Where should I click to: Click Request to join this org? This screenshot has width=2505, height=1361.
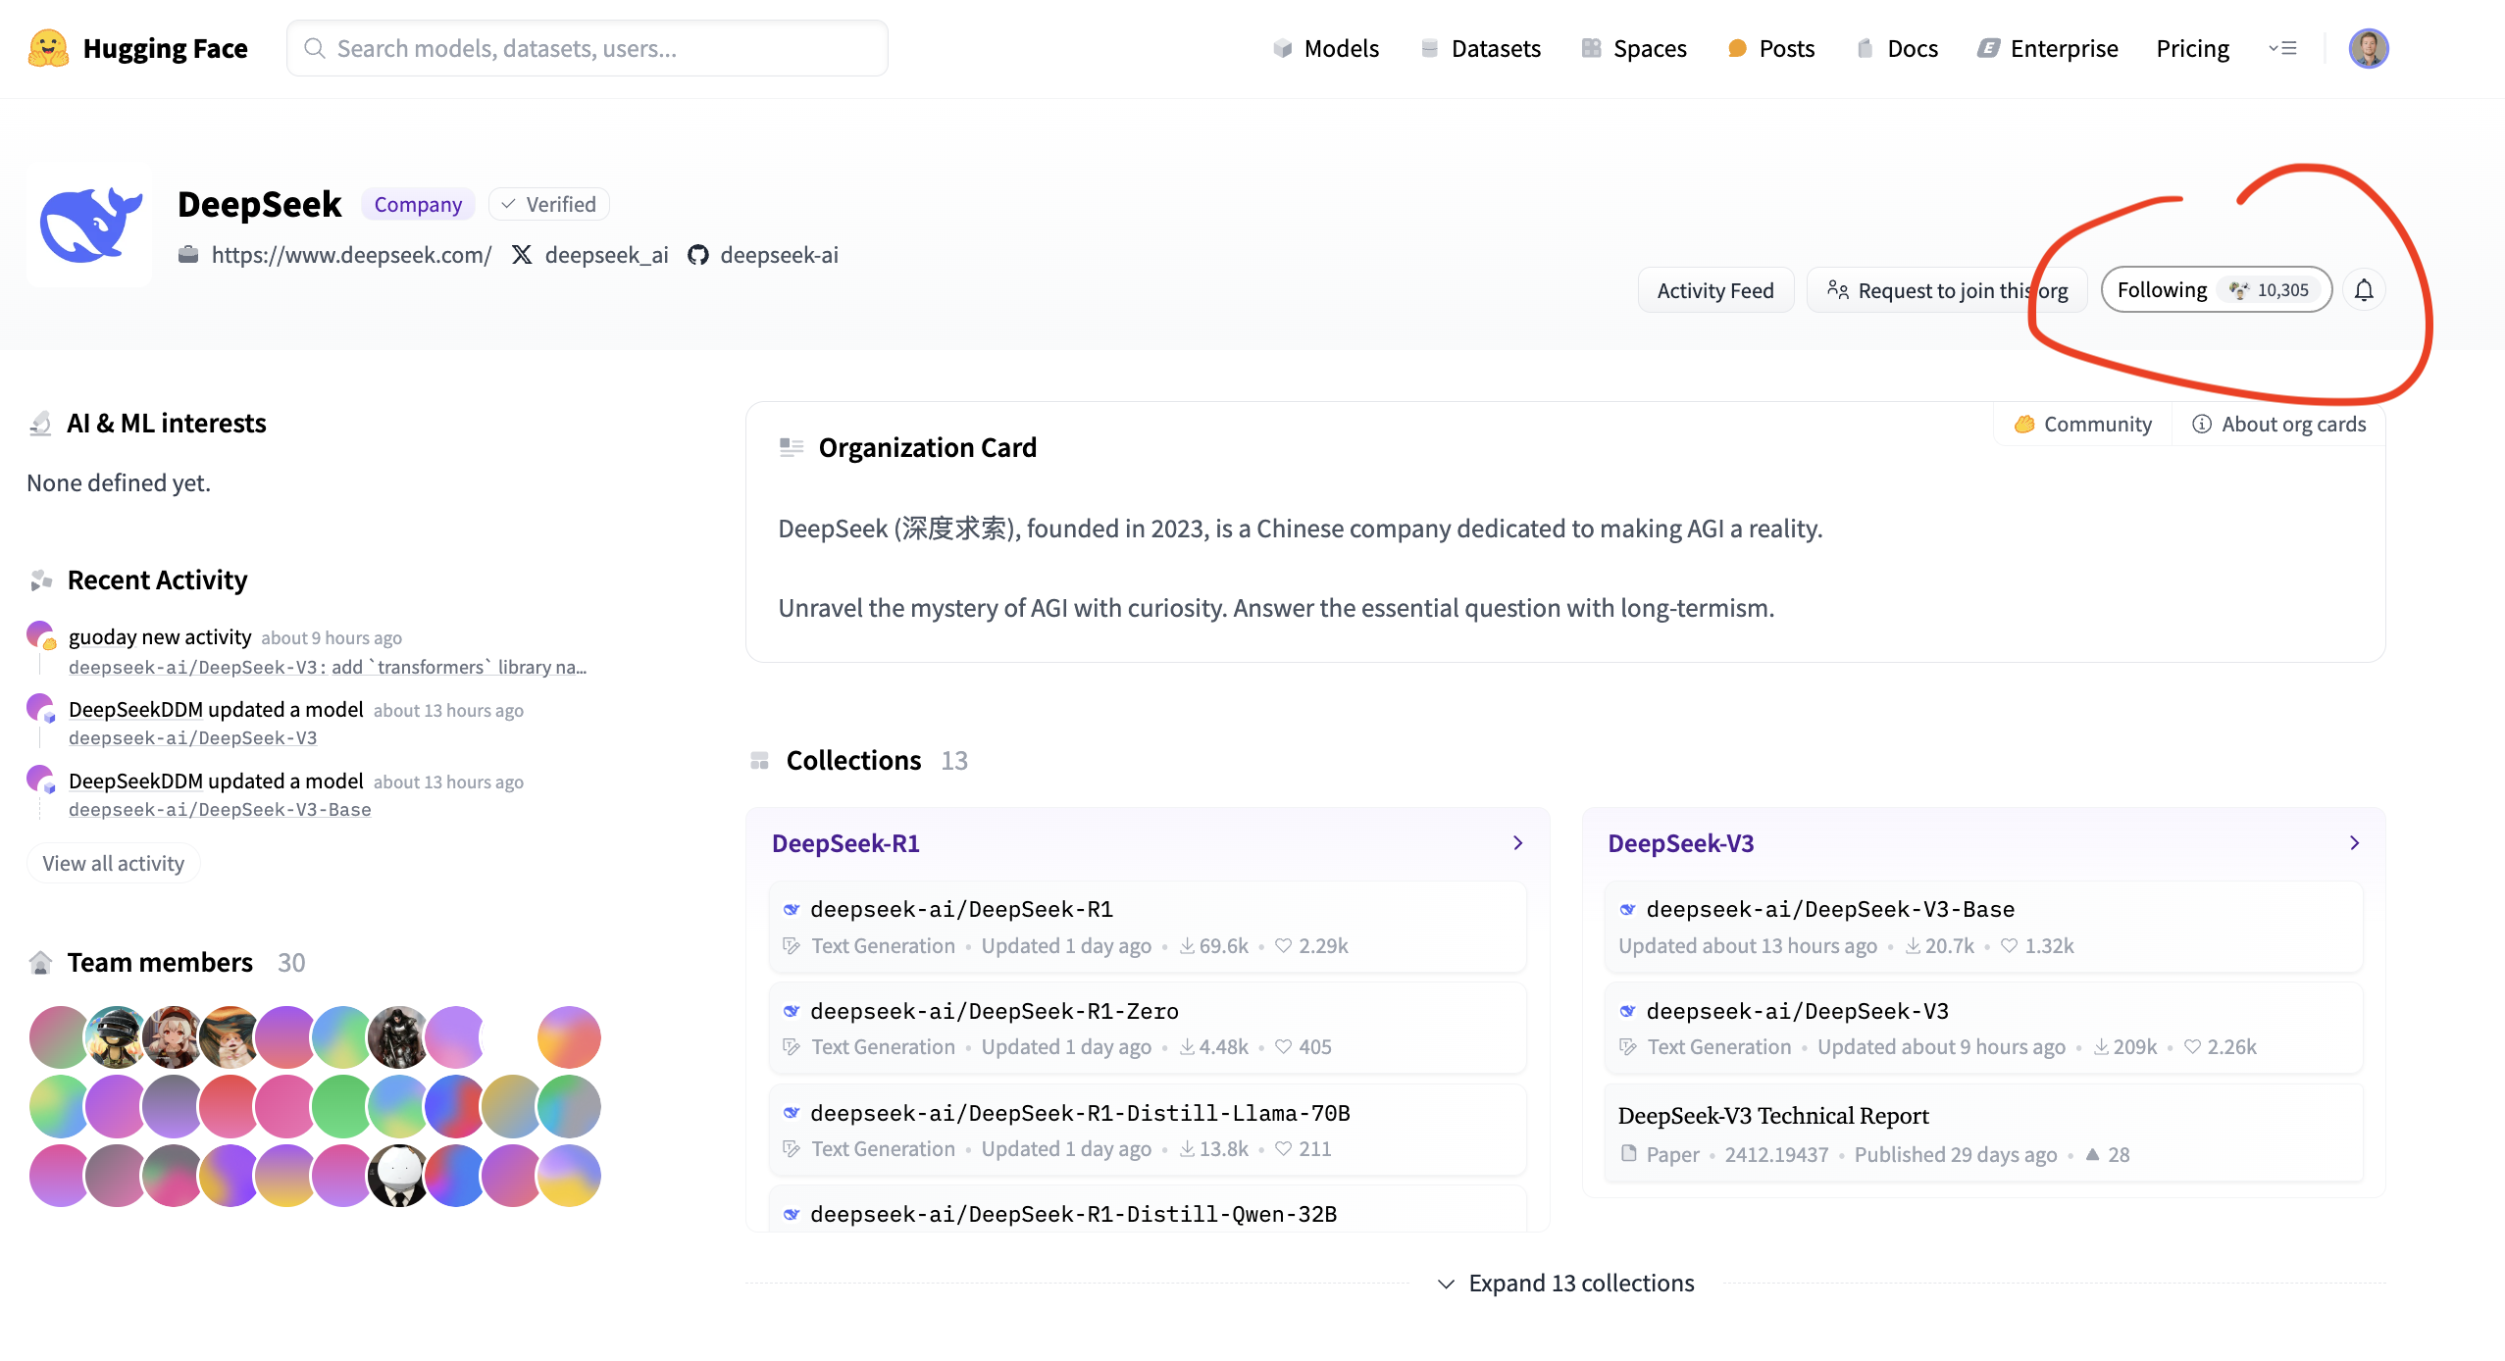point(1948,290)
